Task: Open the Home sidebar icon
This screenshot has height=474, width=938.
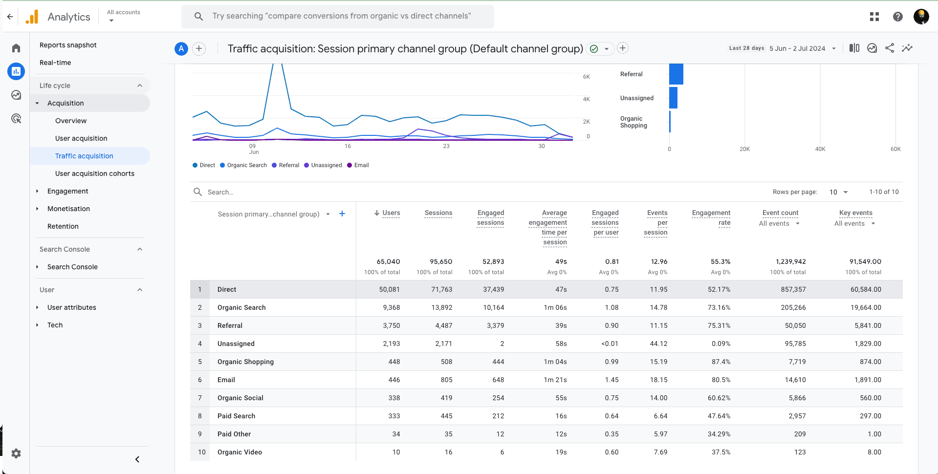Action: point(16,48)
